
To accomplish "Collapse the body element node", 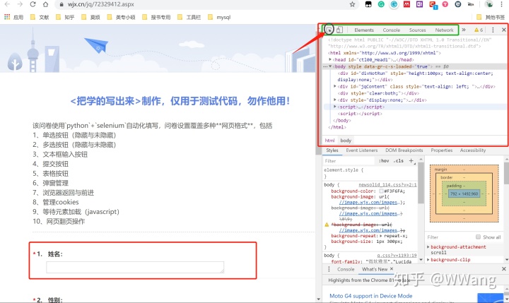I will tap(330, 66).
